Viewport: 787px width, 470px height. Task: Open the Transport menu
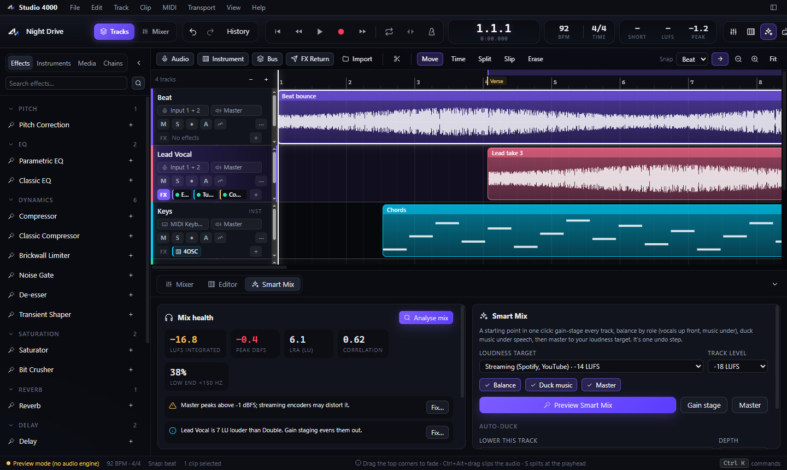202,8
